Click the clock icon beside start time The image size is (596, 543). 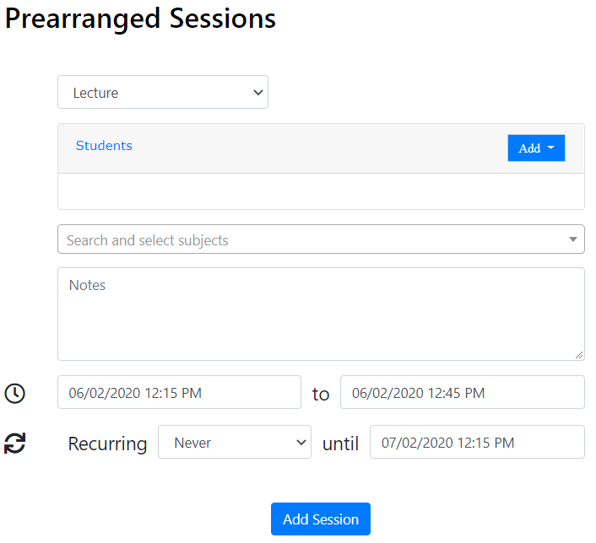click(15, 394)
